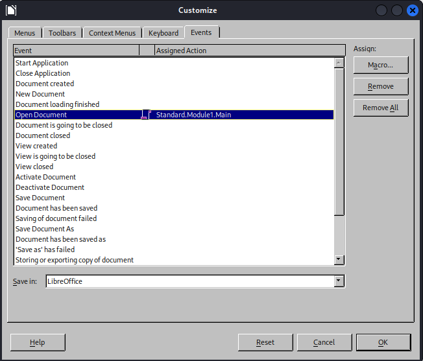Click the Remove All button

tap(381, 108)
